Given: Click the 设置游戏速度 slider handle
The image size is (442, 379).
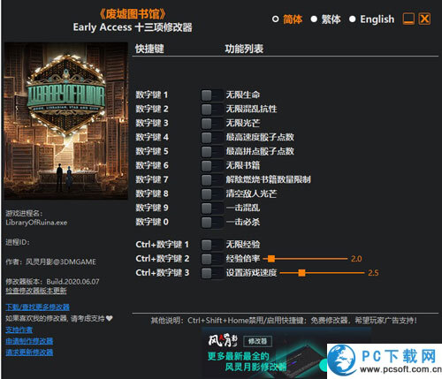Looking at the screenshot, I should (x=301, y=273).
